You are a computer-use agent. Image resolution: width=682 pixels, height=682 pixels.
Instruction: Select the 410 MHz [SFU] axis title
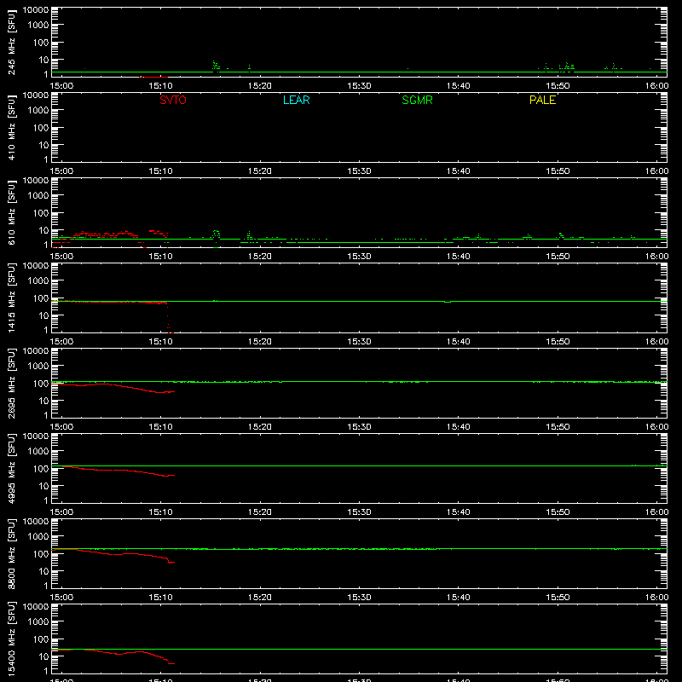pyautogui.click(x=11, y=128)
